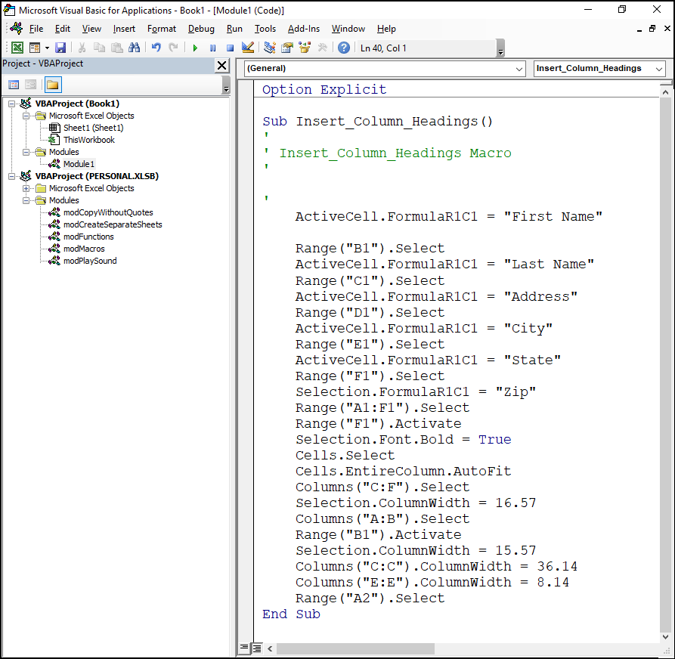Screen dimensions: 675x659
Task: Open the Help menu
Action: coord(386,29)
